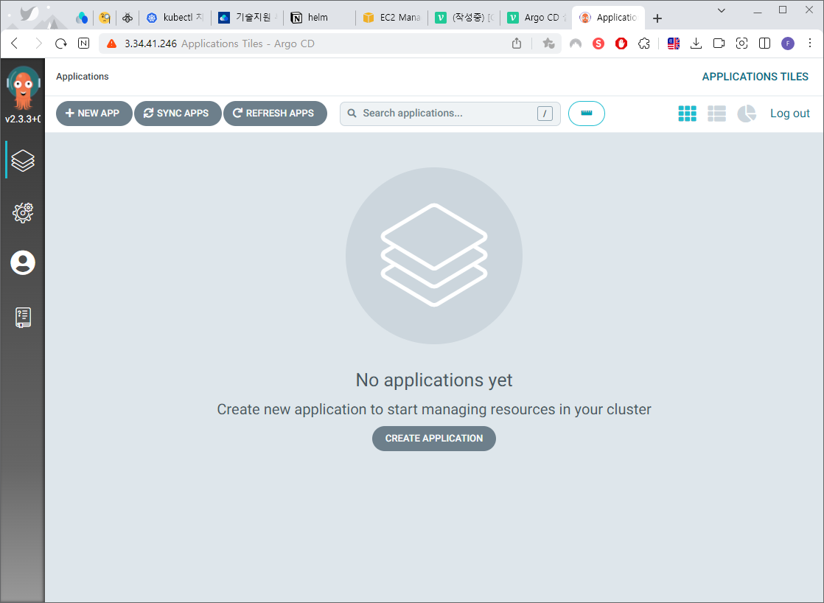Switch to the kubectl tab
Screen dimensions: 824x603
(175, 18)
